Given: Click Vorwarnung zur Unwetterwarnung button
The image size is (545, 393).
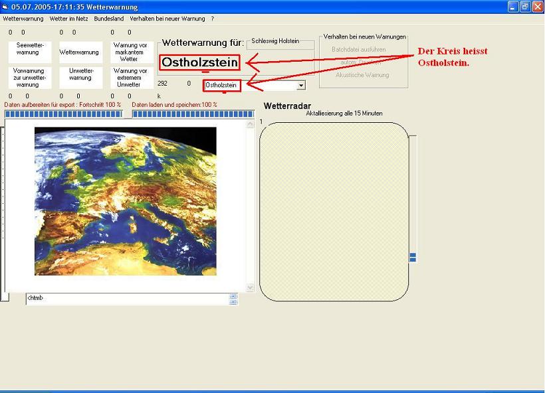Looking at the screenshot, I should [28, 78].
